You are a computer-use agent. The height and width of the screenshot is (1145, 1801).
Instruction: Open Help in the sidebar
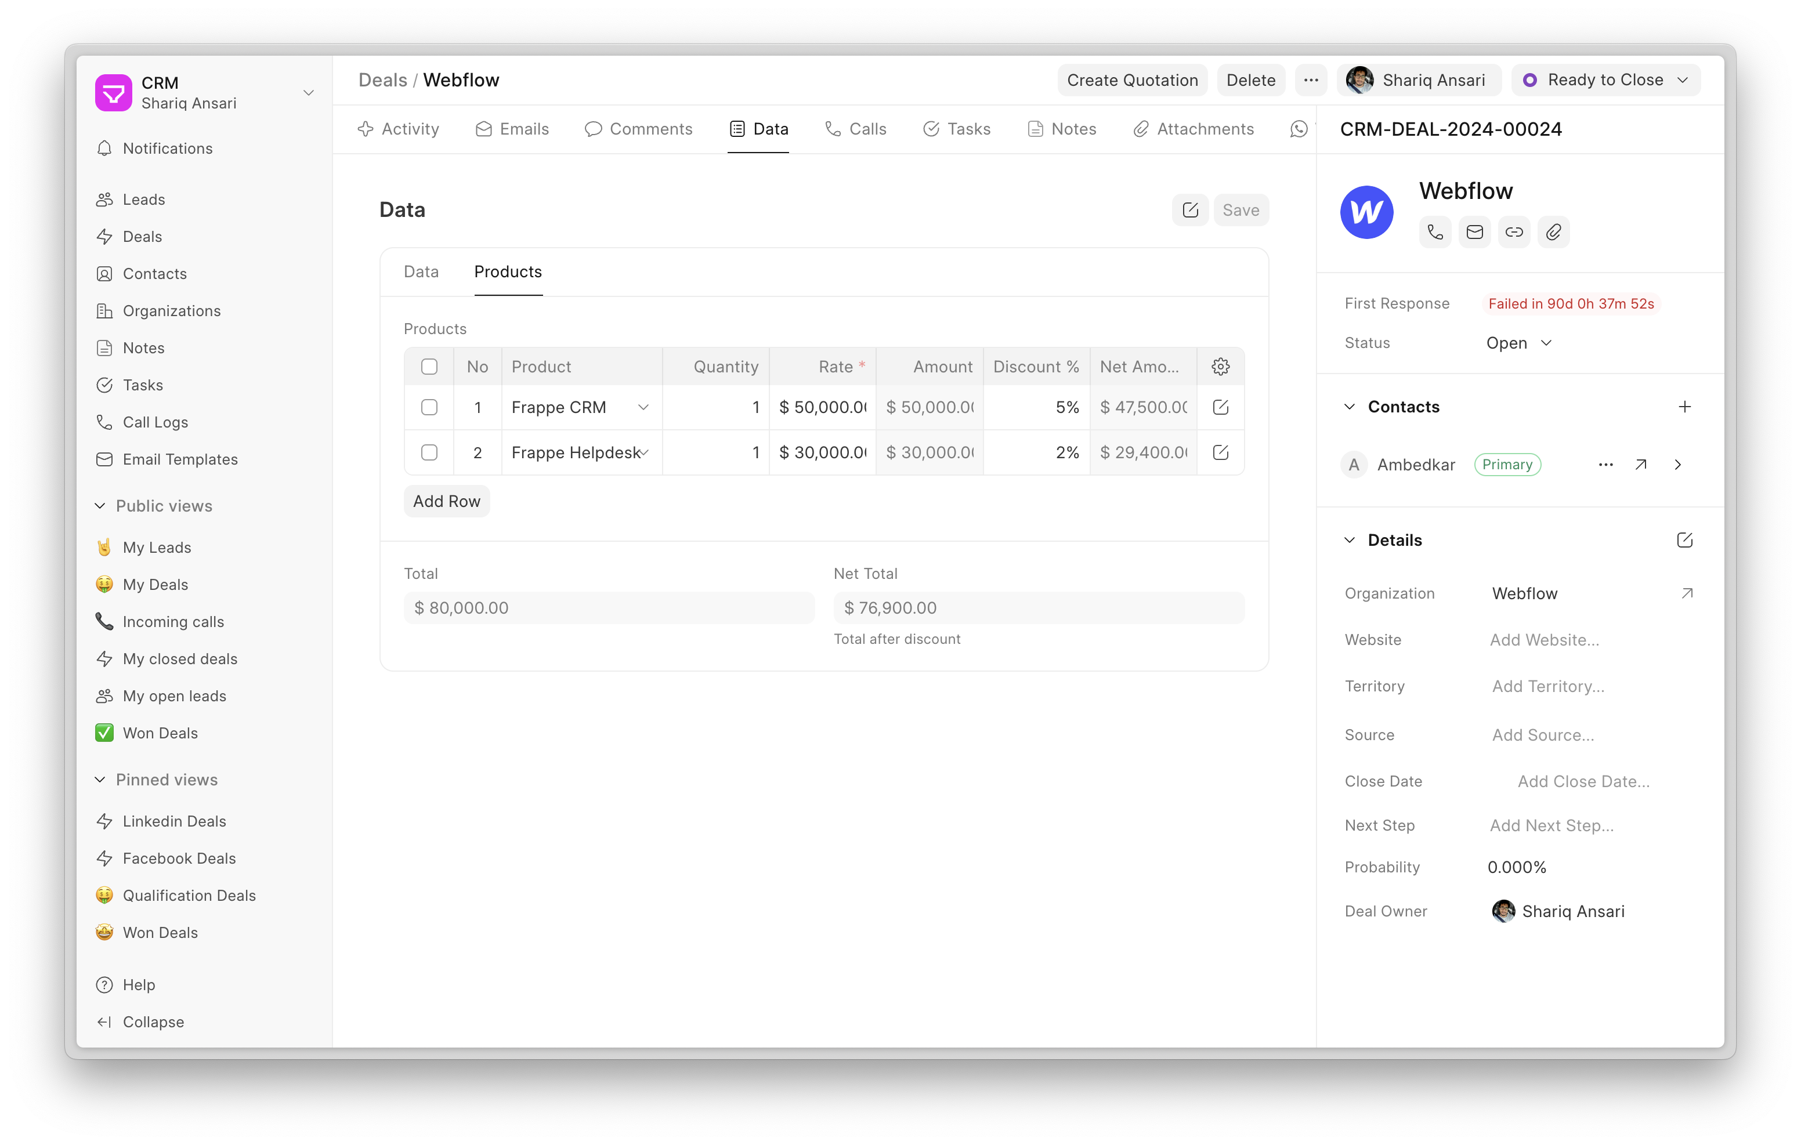click(x=204, y=984)
